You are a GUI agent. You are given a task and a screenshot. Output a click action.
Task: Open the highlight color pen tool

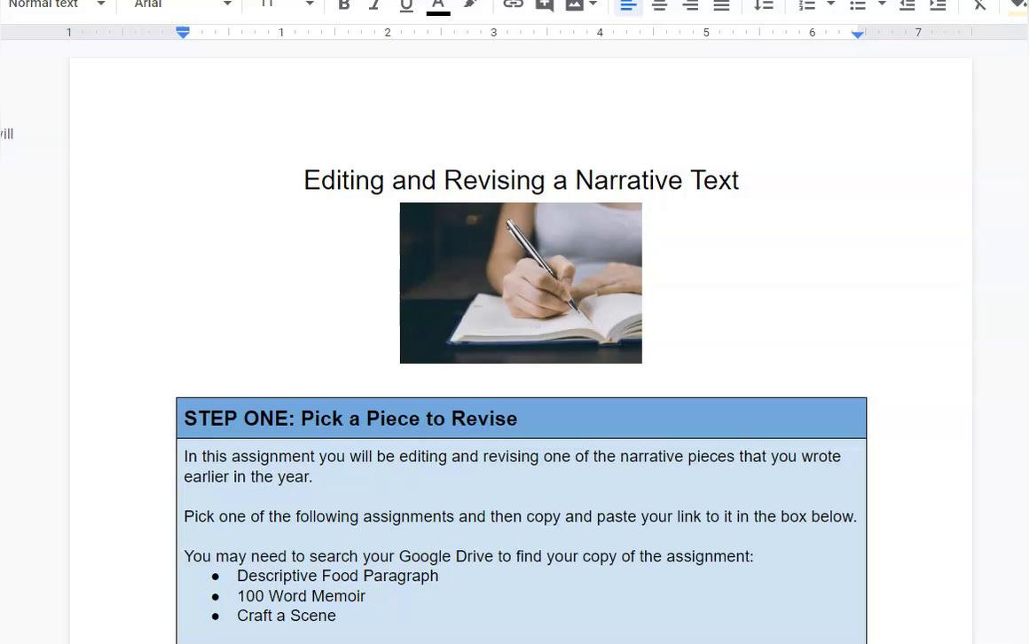(470, 4)
